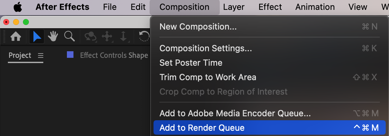Select the Pan camera tool
389x136 pixels.
(x=107, y=36)
